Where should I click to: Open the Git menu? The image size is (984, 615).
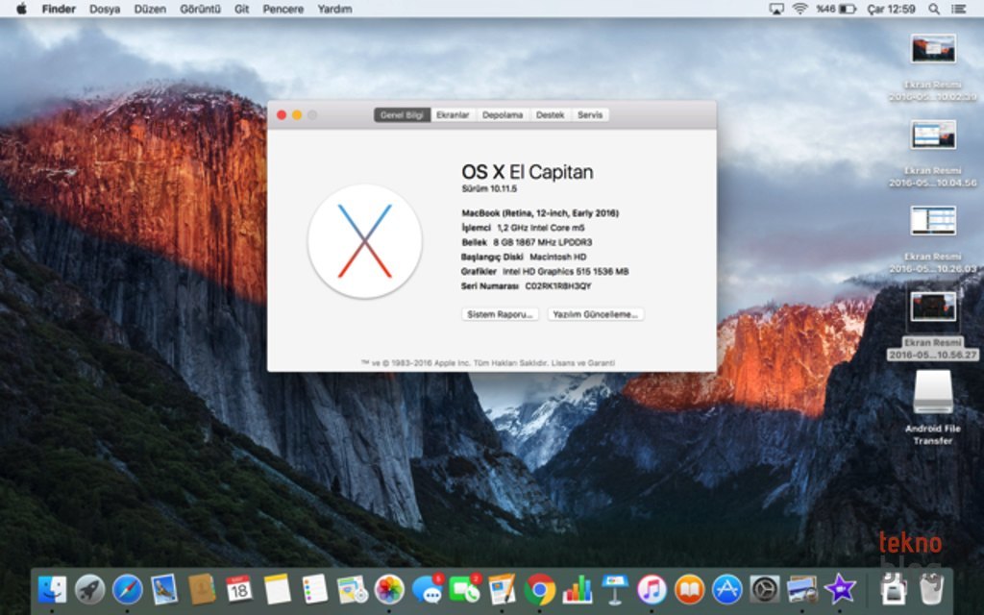coord(241,9)
